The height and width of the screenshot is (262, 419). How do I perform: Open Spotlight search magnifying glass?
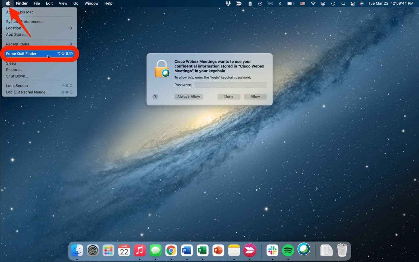click(343, 3)
